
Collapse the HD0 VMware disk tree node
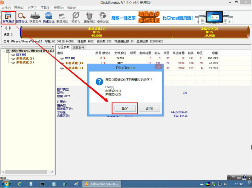click(3, 51)
